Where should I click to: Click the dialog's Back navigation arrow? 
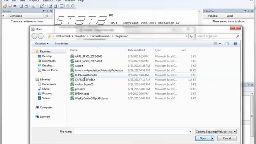(x=34, y=36)
